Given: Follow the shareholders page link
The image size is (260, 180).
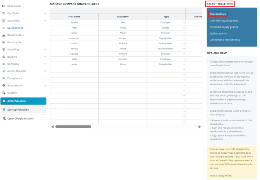Looking at the screenshot, I should click(x=221, y=100).
